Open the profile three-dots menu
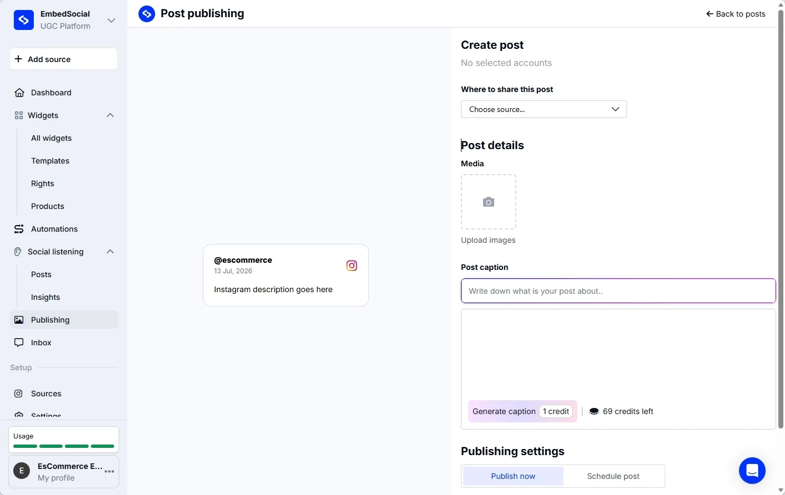The height and width of the screenshot is (495, 785). click(x=110, y=472)
